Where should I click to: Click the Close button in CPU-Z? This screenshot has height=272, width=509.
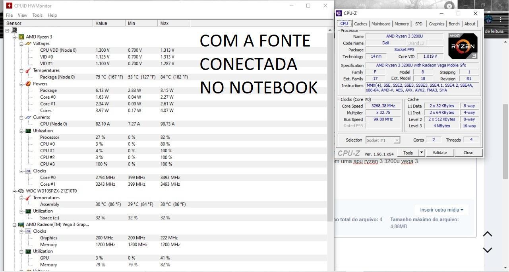tap(468, 153)
